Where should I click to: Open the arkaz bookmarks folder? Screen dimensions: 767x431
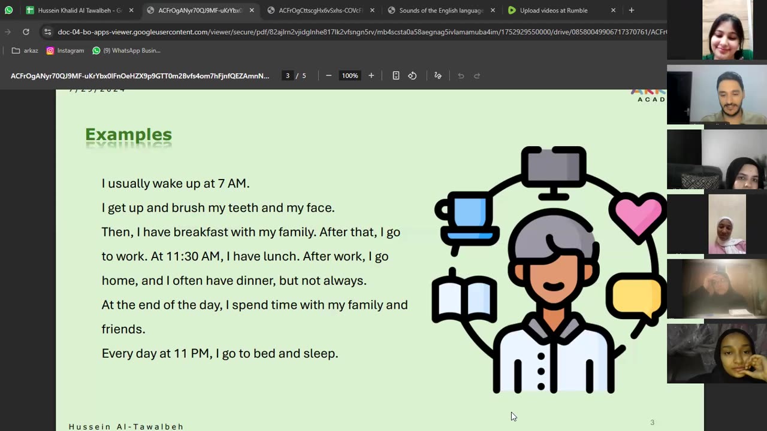25,50
